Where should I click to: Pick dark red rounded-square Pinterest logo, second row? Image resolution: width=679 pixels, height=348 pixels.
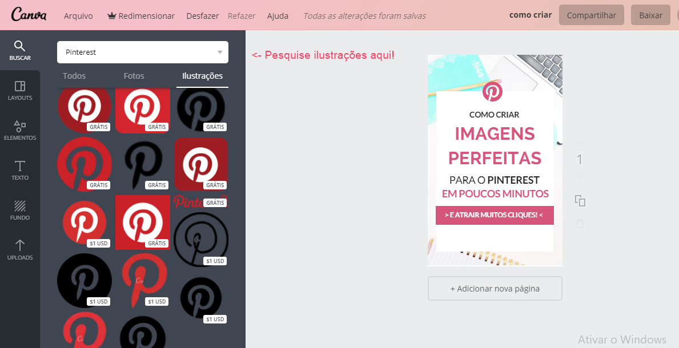pos(201,164)
